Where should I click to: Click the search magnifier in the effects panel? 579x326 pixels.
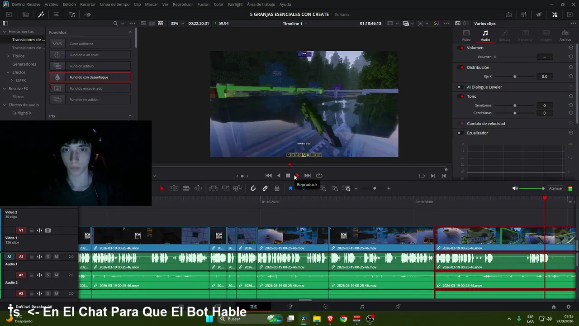click(x=115, y=24)
